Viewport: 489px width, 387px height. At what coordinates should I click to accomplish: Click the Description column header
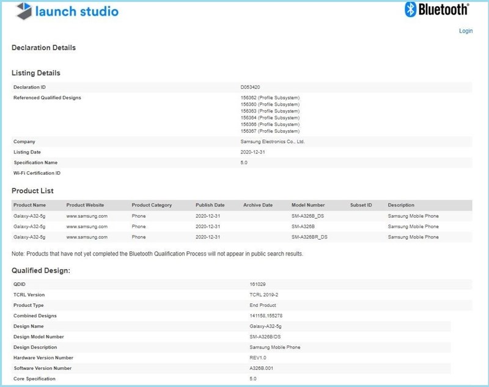point(401,205)
